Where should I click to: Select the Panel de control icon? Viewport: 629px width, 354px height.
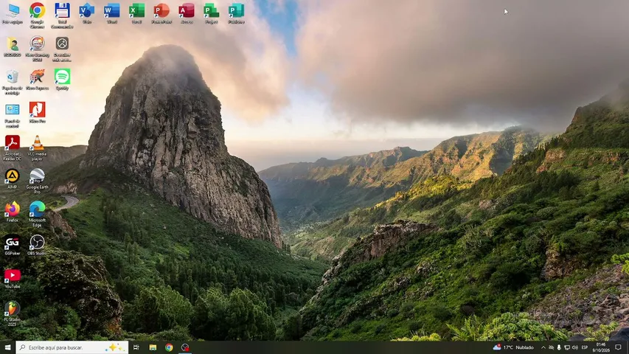tap(12, 115)
